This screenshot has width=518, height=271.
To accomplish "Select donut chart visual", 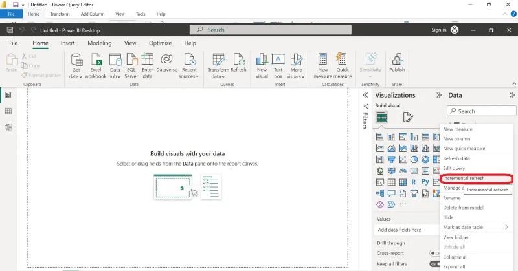I will (425, 160).
